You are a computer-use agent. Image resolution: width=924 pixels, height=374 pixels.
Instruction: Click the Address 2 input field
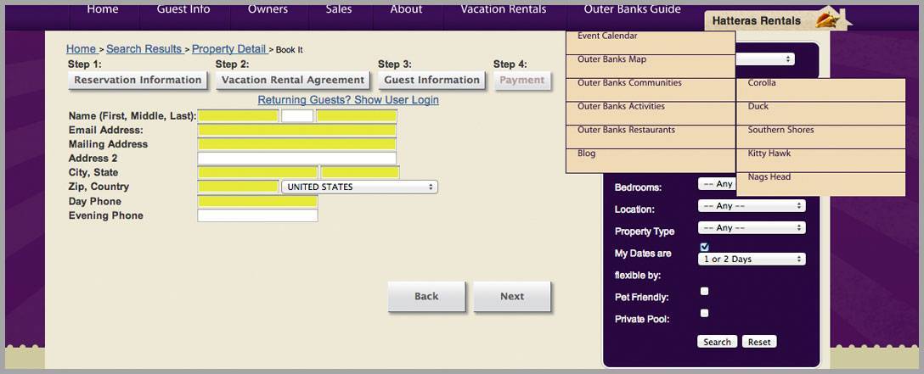297,159
